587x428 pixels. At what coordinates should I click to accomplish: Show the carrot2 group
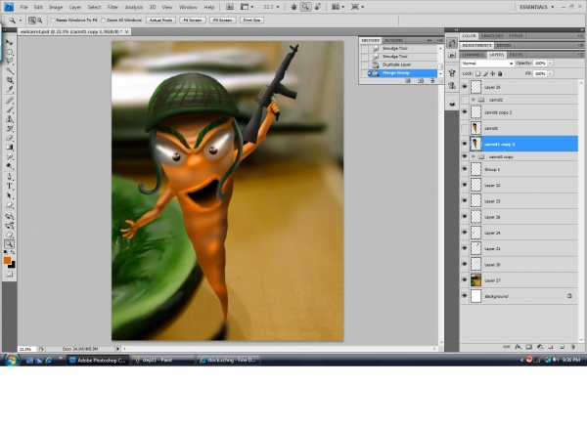click(x=465, y=100)
